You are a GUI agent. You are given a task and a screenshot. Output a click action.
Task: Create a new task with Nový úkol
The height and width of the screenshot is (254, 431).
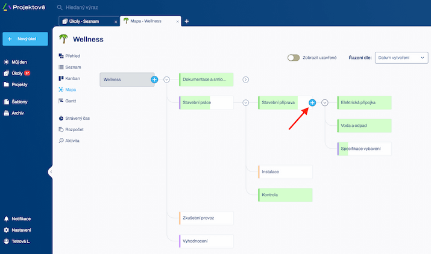[25, 39]
